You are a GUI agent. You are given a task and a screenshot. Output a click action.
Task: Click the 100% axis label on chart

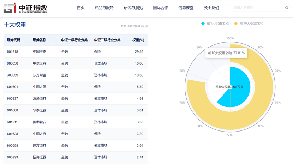[230, 38]
